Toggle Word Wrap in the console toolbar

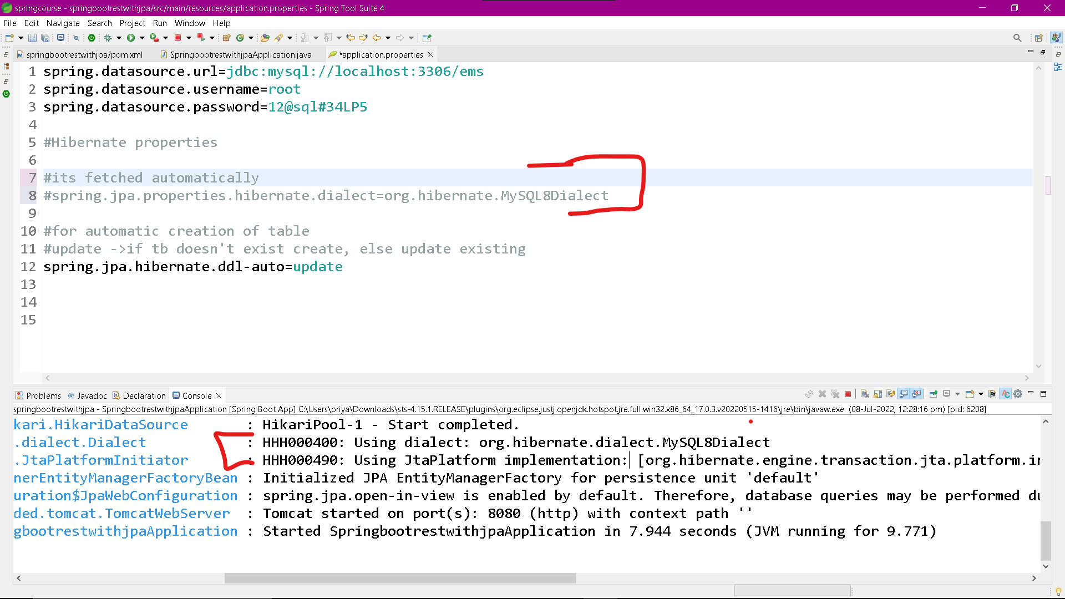(890, 394)
